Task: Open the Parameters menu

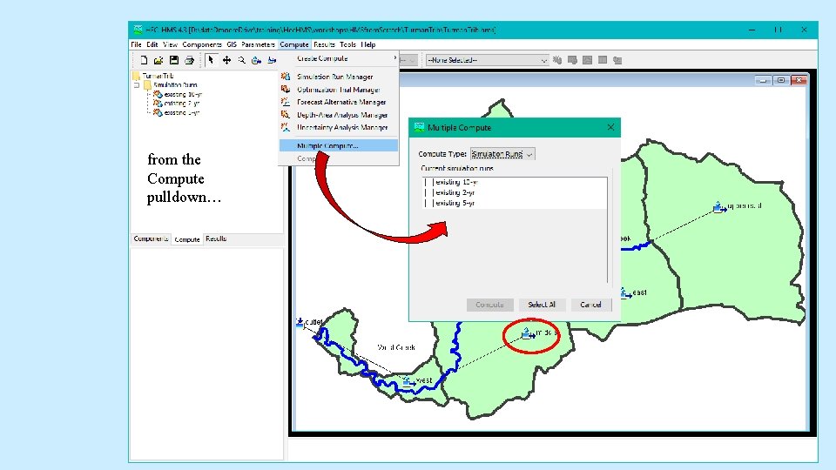Action: (258, 44)
